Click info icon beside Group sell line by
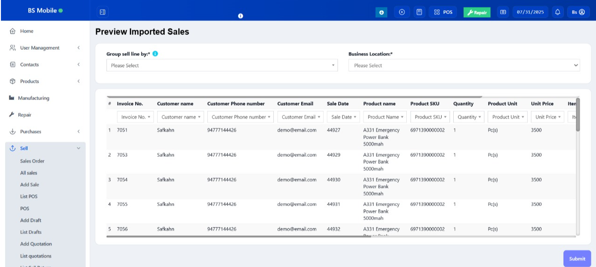 (x=155, y=53)
